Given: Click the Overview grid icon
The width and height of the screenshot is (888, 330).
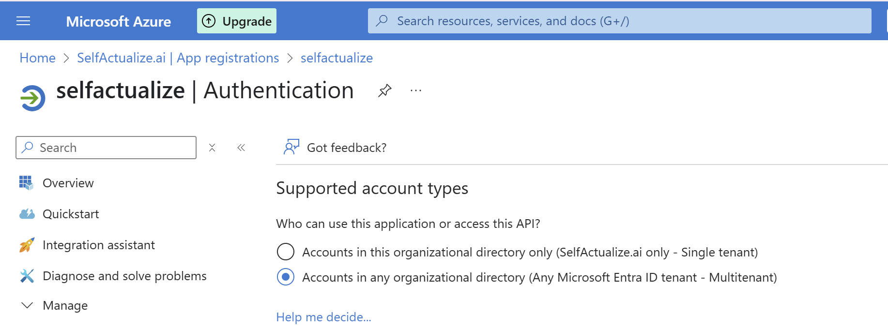Looking at the screenshot, I should point(26,183).
